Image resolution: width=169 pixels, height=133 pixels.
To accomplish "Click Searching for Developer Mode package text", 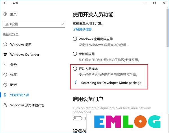I will coord(111,83).
